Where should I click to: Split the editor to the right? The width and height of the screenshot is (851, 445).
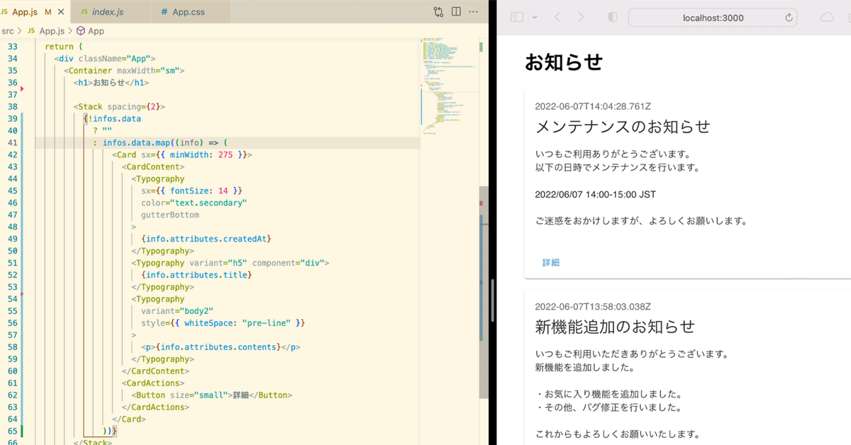pyautogui.click(x=456, y=12)
